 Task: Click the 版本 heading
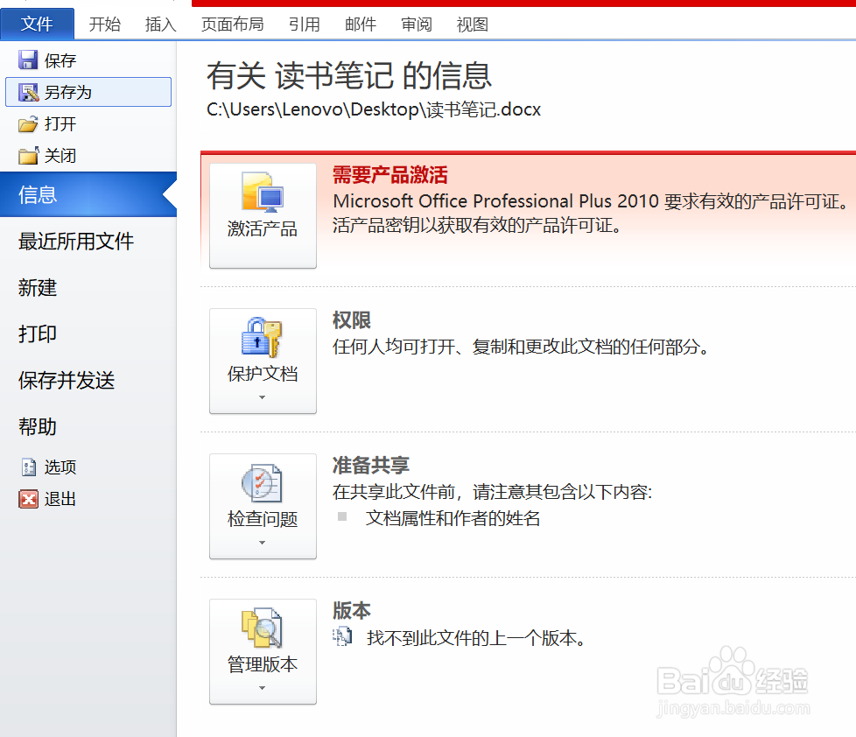coord(352,611)
